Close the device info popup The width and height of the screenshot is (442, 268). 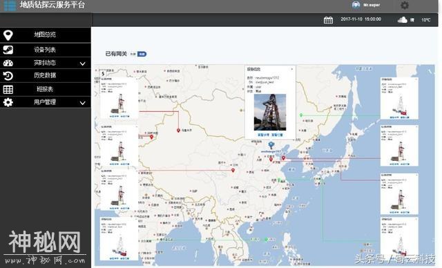tap(291, 69)
